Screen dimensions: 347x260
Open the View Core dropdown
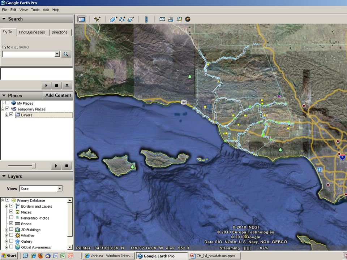[x=60, y=188]
